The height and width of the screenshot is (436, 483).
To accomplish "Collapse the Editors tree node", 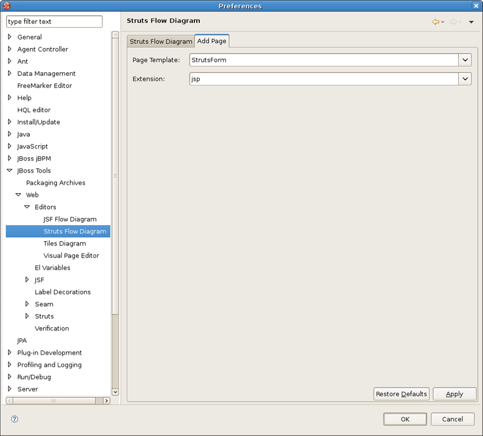I will click(x=27, y=207).
